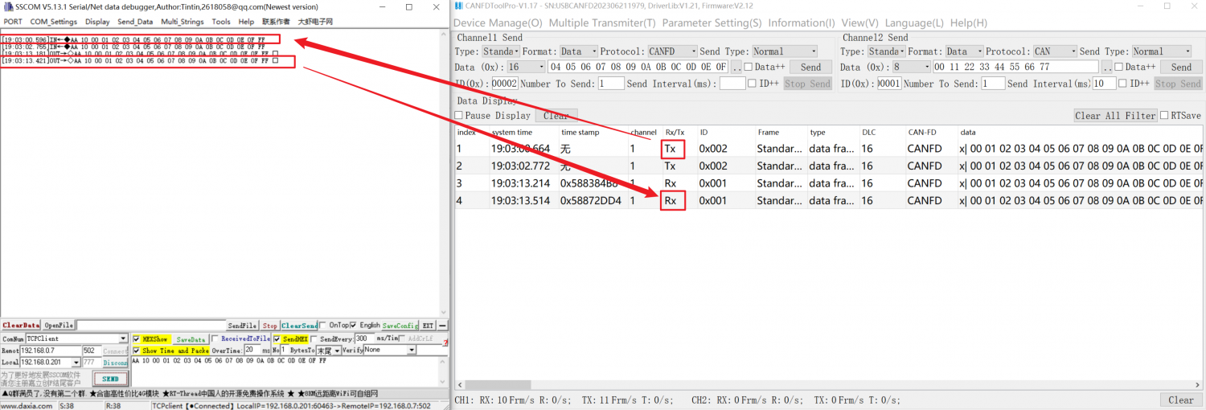This screenshot has width=1206, height=410.
Task: Open Parameter Setting(S) menu
Action: [711, 23]
